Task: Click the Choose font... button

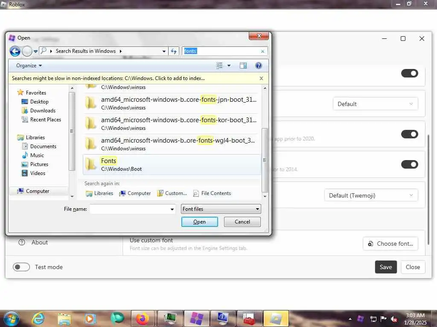Action: point(390,244)
